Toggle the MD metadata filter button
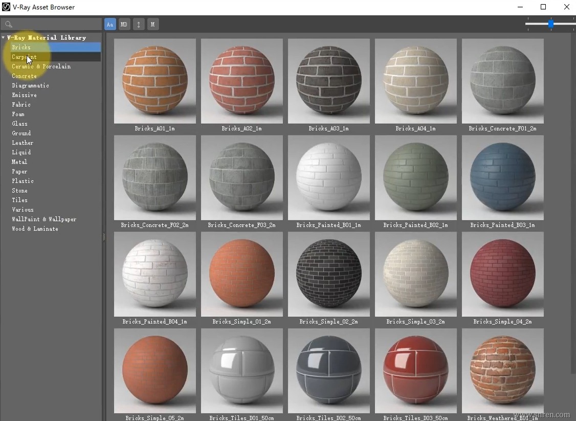576x421 pixels. tap(124, 24)
